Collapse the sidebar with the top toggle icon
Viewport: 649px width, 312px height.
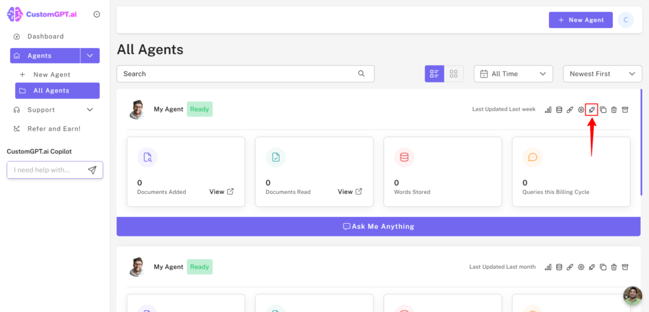coord(96,14)
